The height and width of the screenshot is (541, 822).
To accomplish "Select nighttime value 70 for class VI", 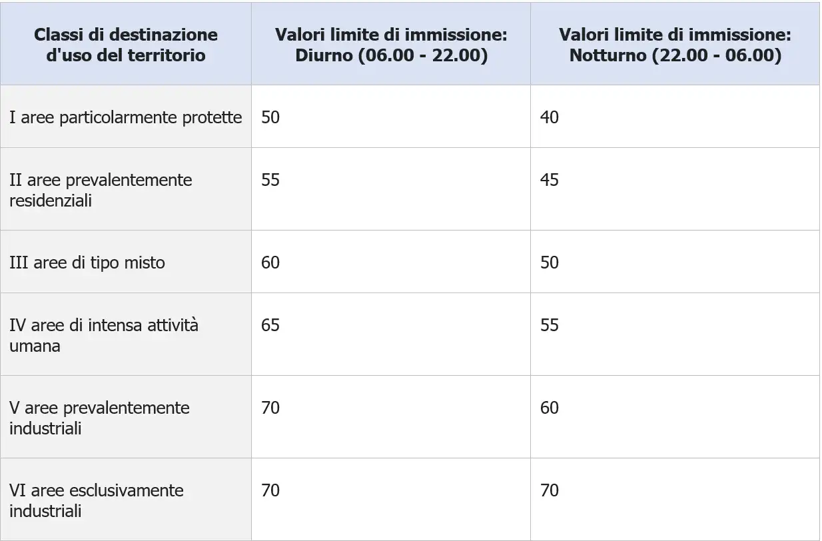I will 550,491.
